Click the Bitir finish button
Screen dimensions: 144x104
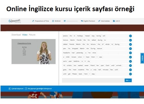pos(128,80)
